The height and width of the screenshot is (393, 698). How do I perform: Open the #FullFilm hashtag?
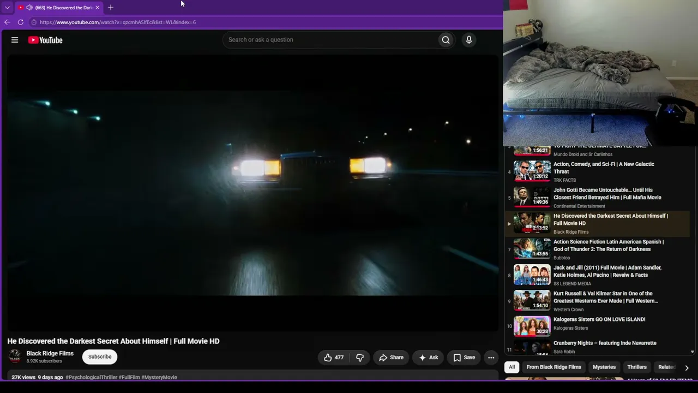[x=130, y=377]
